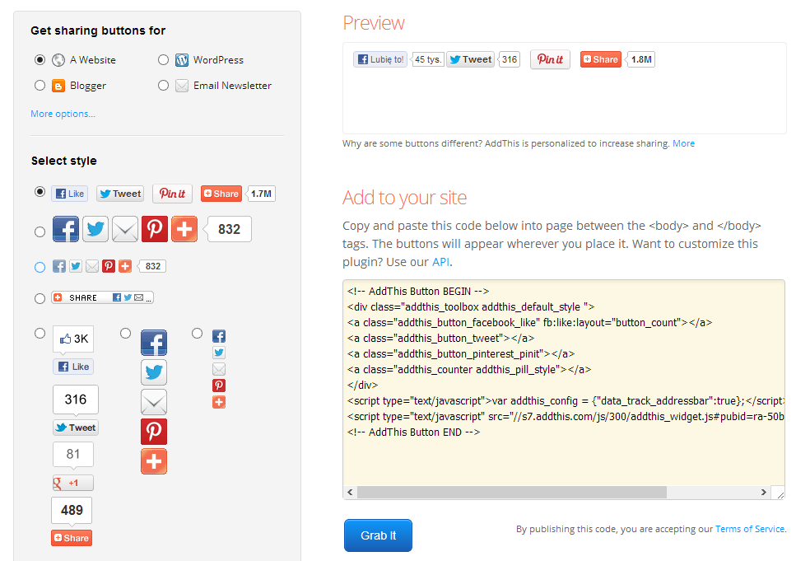This screenshot has width=796, height=561.
Task: Click the 1.8M share counter in Preview
Action: coord(641,59)
